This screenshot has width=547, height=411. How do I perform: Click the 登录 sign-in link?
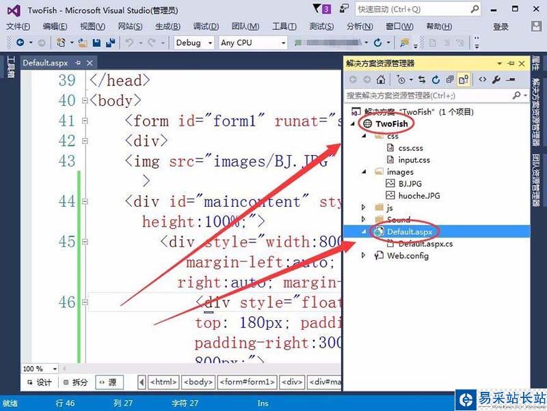coord(501,27)
